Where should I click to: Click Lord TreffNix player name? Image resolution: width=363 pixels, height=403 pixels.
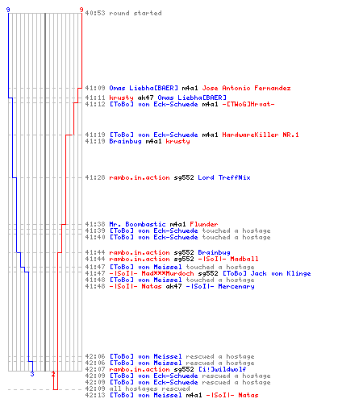click(224, 177)
